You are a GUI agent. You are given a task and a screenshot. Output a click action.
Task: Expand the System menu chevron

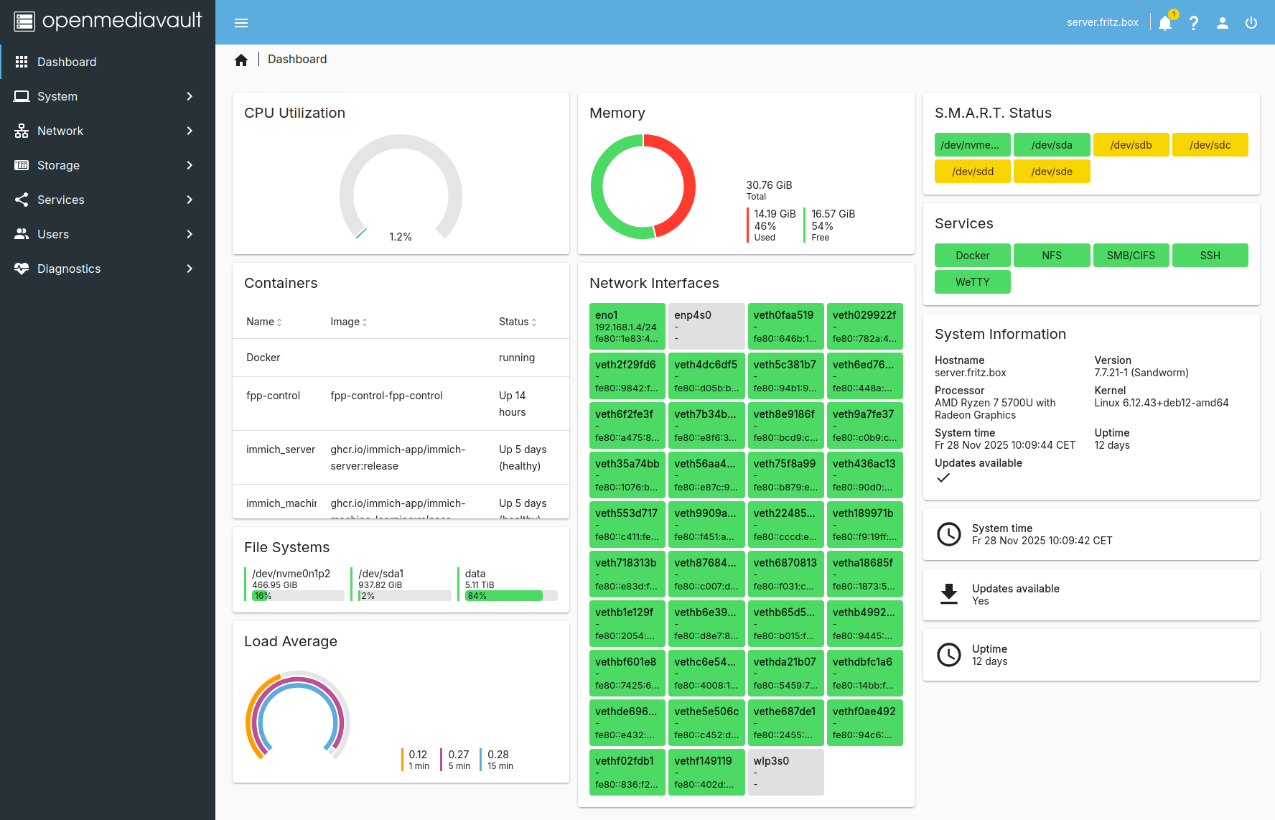[x=190, y=96]
